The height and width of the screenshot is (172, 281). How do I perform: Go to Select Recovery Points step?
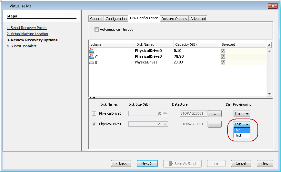(x=26, y=28)
